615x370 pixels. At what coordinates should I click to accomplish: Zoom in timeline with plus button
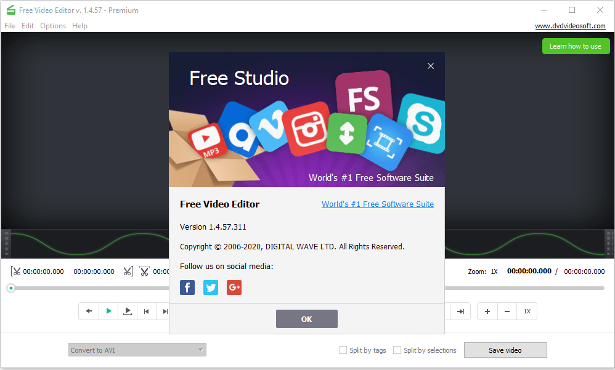(x=487, y=312)
